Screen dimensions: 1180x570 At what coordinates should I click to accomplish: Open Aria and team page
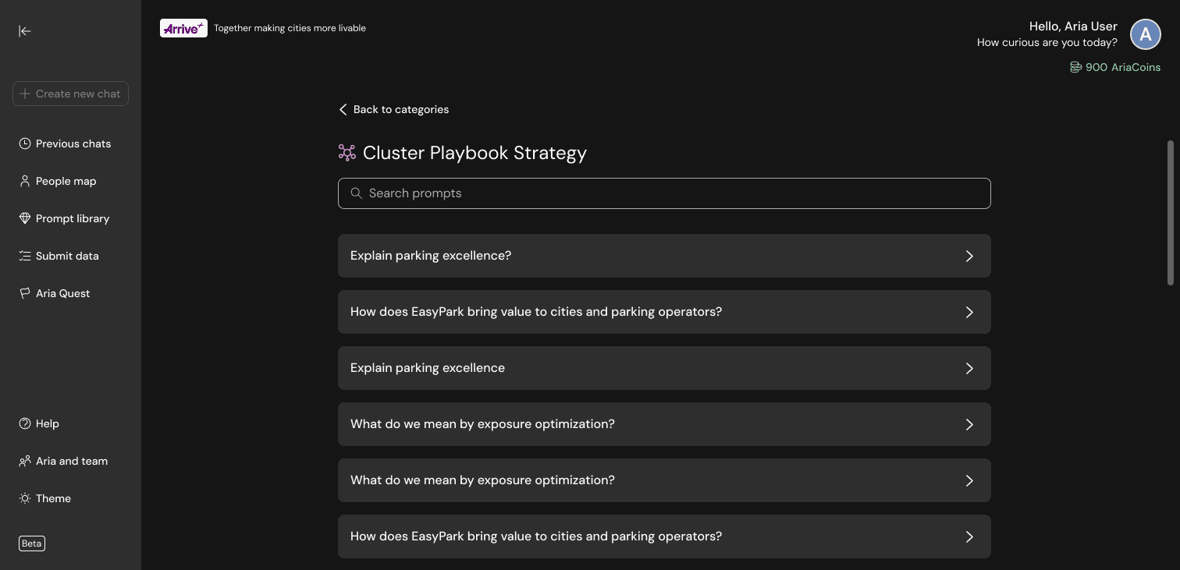pyautogui.click(x=71, y=461)
